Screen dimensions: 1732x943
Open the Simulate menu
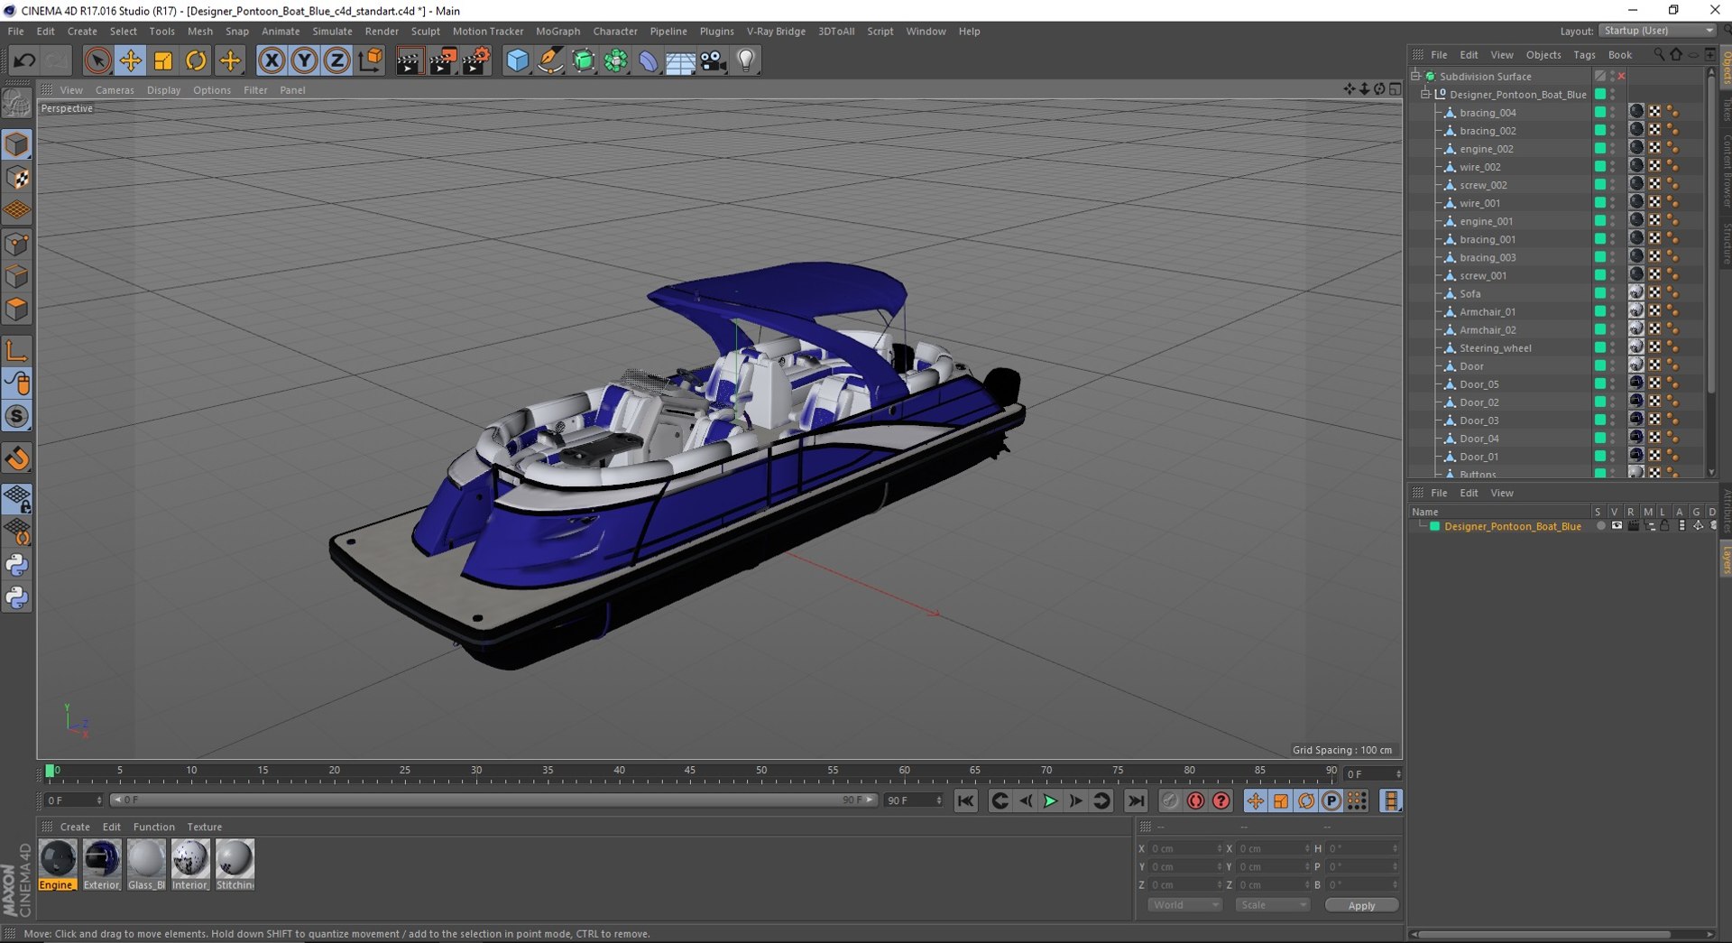pos(332,31)
